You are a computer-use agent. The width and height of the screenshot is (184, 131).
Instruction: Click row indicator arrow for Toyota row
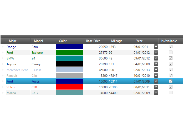[3, 64]
